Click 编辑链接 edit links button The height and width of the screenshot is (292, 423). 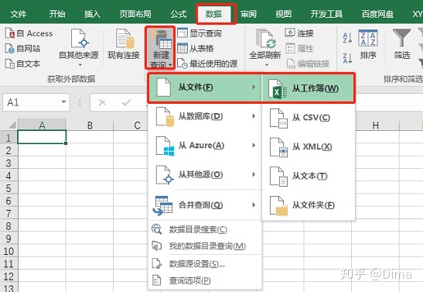[308, 64]
